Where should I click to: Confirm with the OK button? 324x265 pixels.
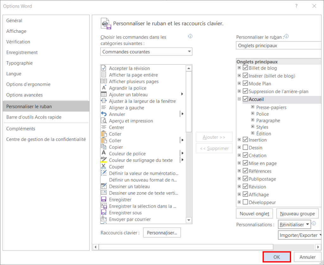277,257
